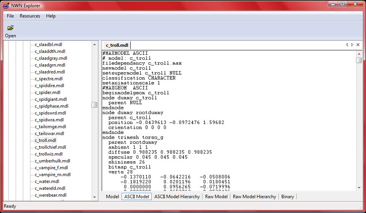Click the 'setanimationscale 1' line
Viewport: 366px width, 213px height.
click(131, 83)
